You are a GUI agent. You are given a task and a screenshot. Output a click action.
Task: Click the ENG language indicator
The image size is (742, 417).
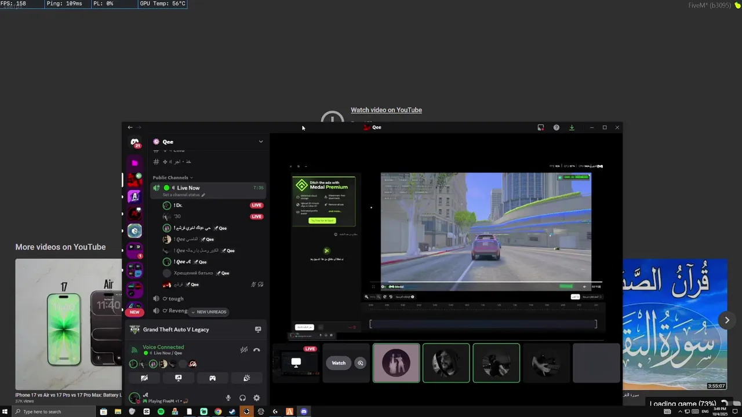coord(705,412)
